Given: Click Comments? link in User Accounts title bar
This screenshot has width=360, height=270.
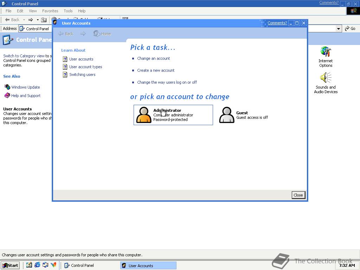Looking at the screenshot, I should pyautogui.click(x=277, y=23).
